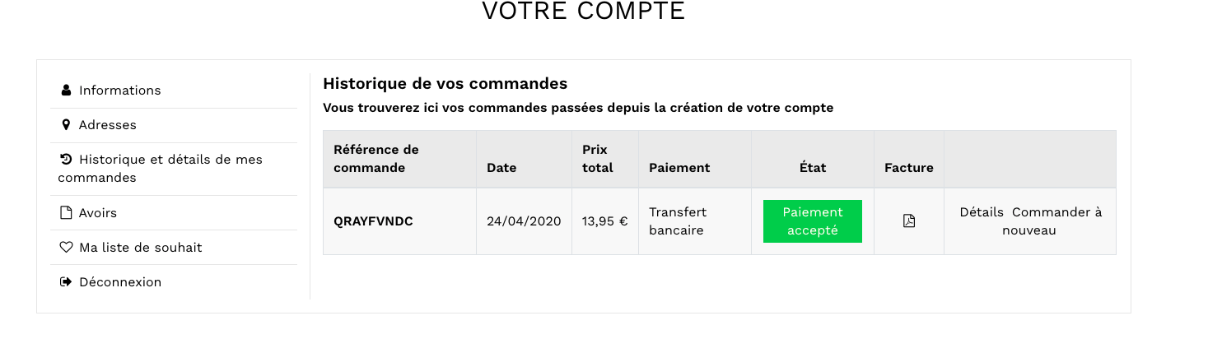Viewport: 1222px width, 339px height.
Task: Click the green Paiement accepté badge
Action: [813, 221]
